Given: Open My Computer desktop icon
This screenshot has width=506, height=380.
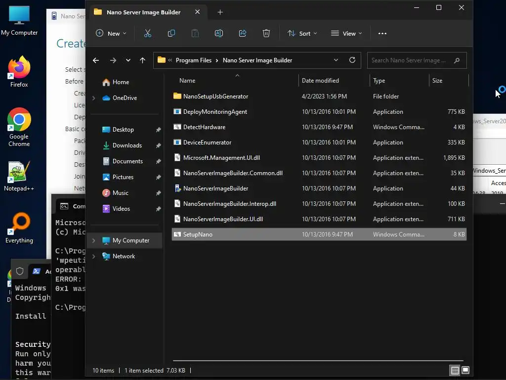Looking at the screenshot, I should (19, 20).
